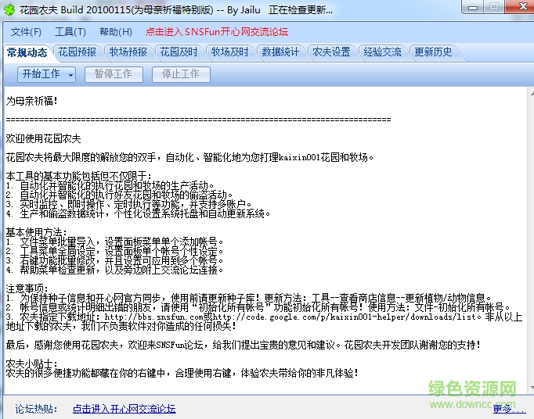Switch to the 花园预报 tab

pyautogui.click(x=78, y=52)
